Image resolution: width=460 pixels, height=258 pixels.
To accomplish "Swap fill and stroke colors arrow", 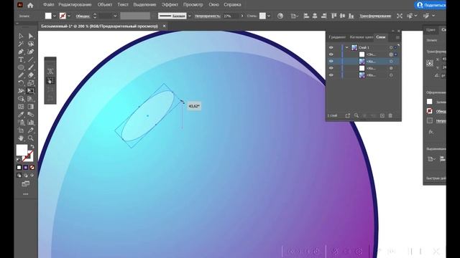I will tap(32, 146).
